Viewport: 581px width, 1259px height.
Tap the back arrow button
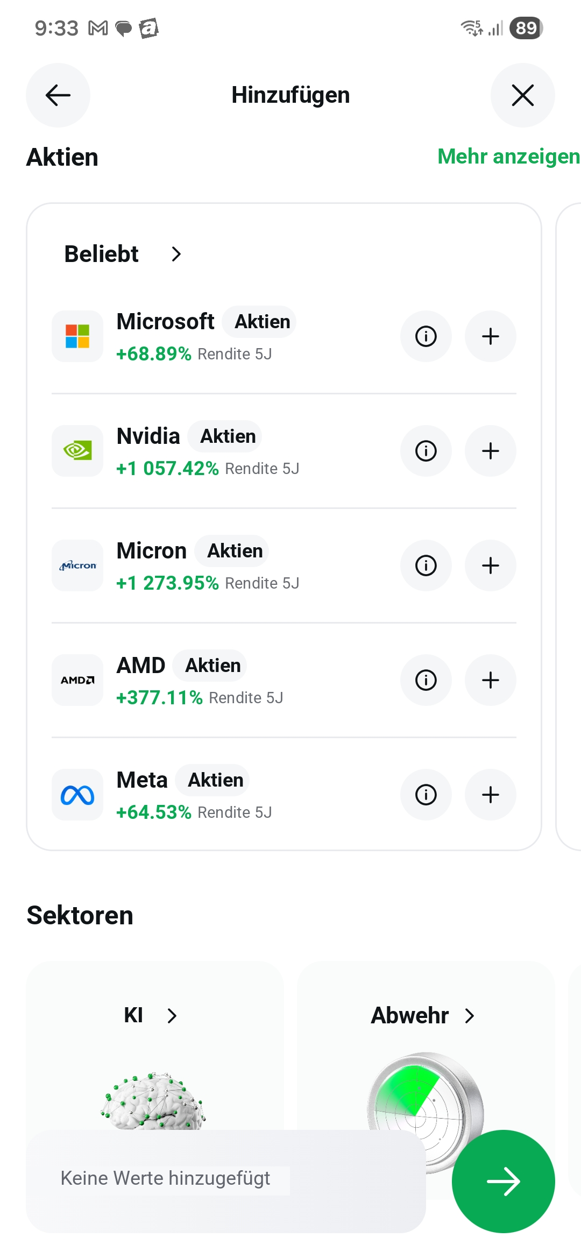pyautogui.click(x=58, y=95)
